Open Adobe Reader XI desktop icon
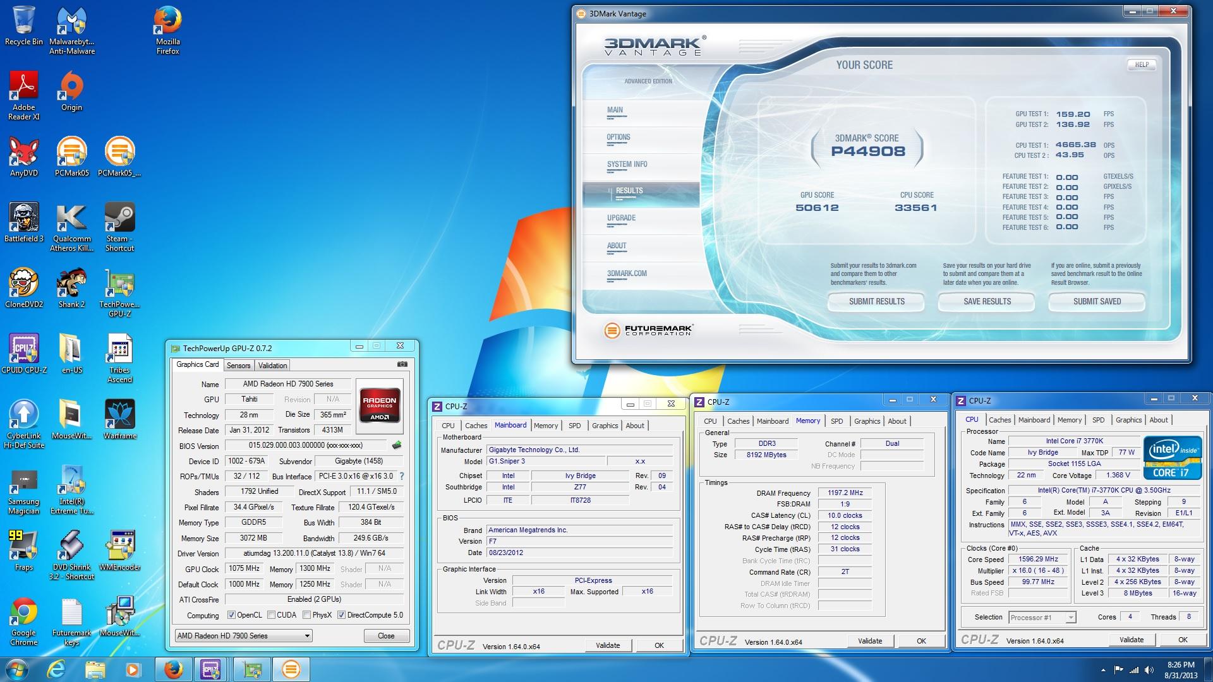The width and height of the screenshot is (1213, 682). 23,96
